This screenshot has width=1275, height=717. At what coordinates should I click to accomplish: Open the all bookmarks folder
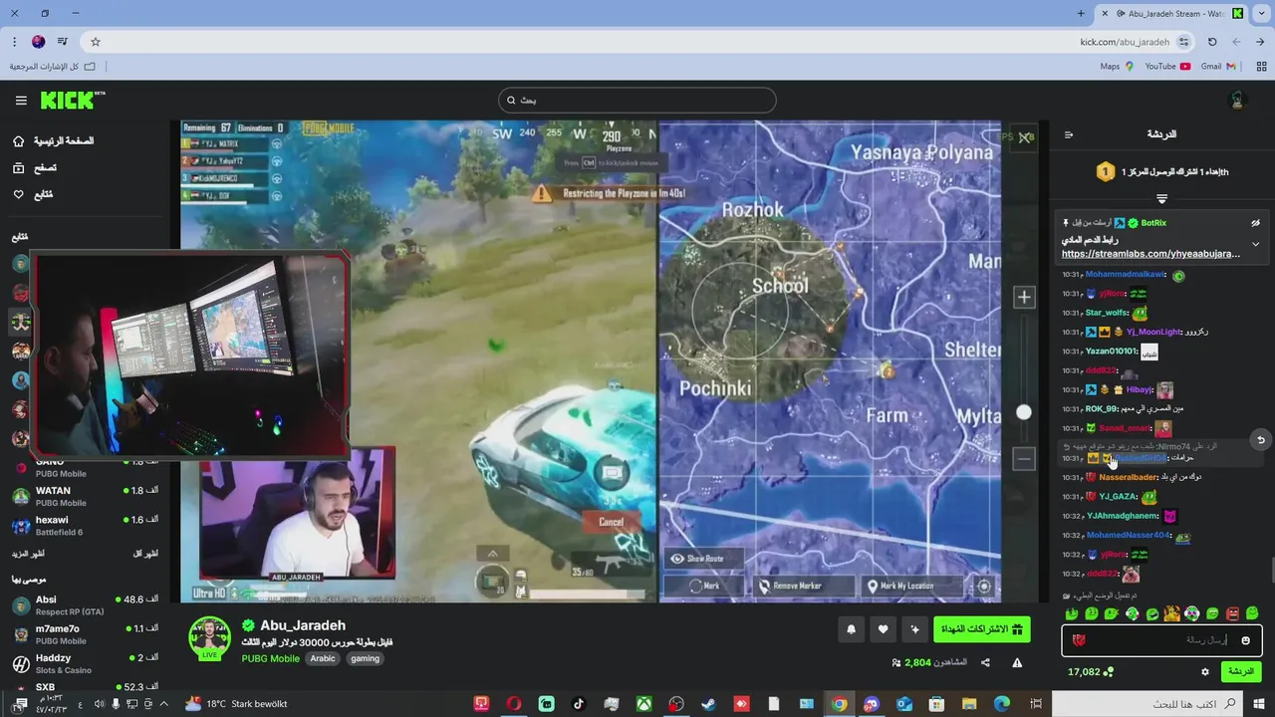53,67
